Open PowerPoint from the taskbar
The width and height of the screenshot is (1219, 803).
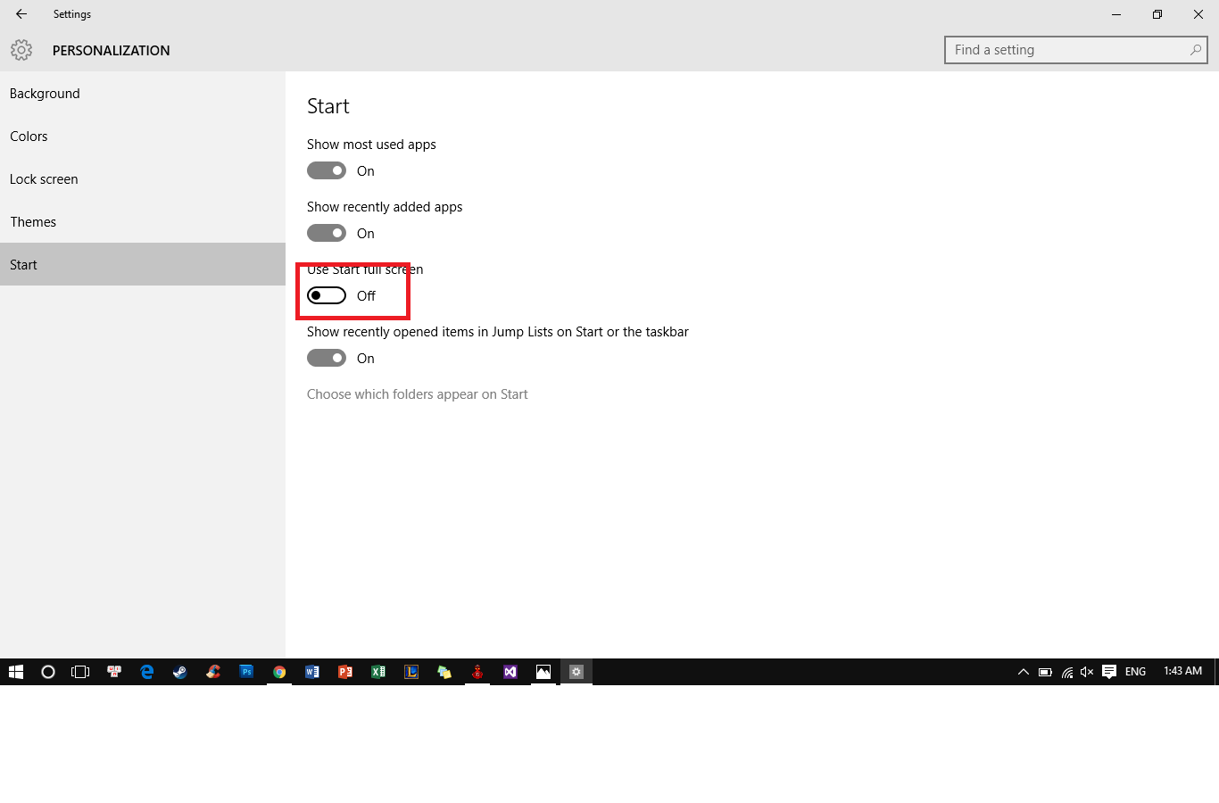[x=345, y=672]
